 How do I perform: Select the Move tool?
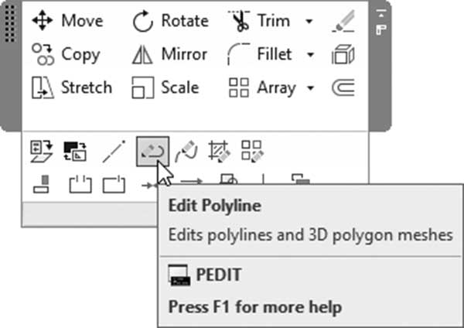(67, 21)
